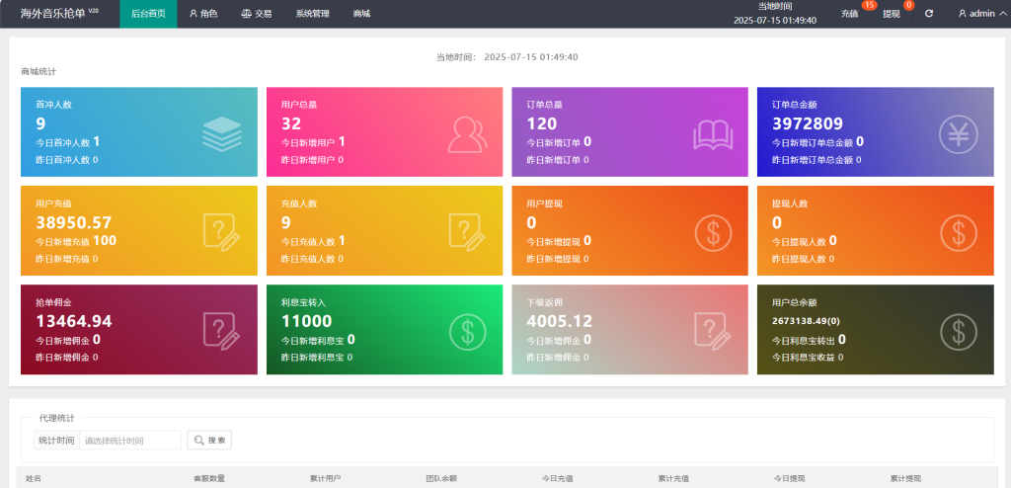The height and width of the screenshot is (488, 1011).
Task: Click the 抢单佣金 value 13464.94
Action: click(74, 321)
